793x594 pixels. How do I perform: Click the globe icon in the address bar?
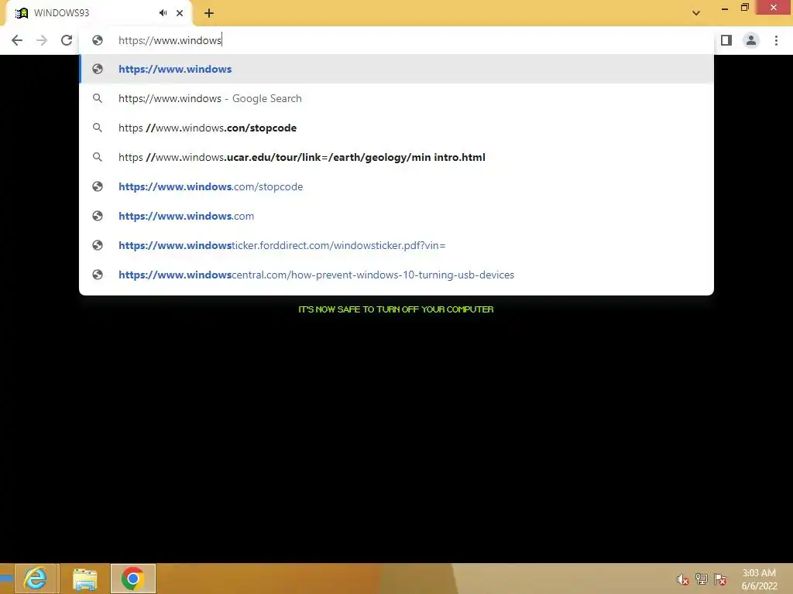[x=98, y=40]
